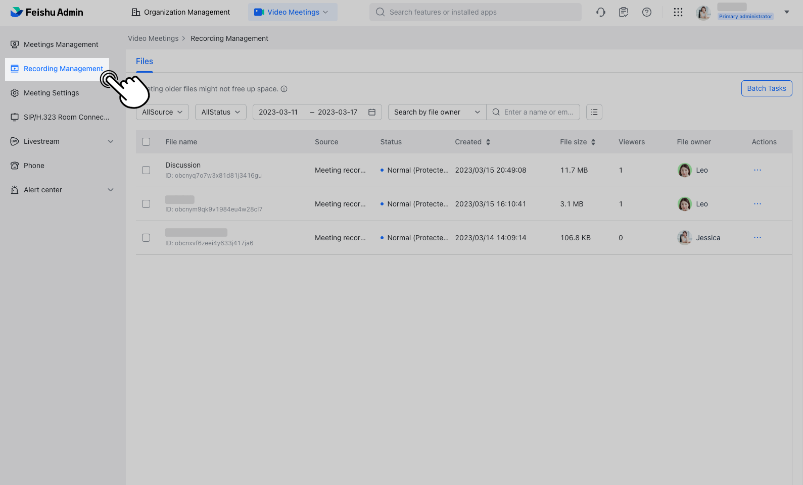Open actions menu for Discussion recording
The width and height of the screenshot is (803, 485).
point(758,170)
